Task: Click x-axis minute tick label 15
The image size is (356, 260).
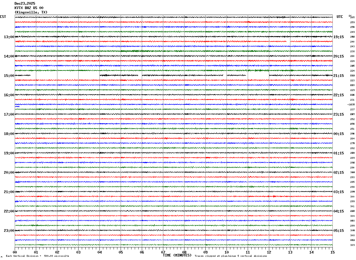Action: tap(332, 252)
